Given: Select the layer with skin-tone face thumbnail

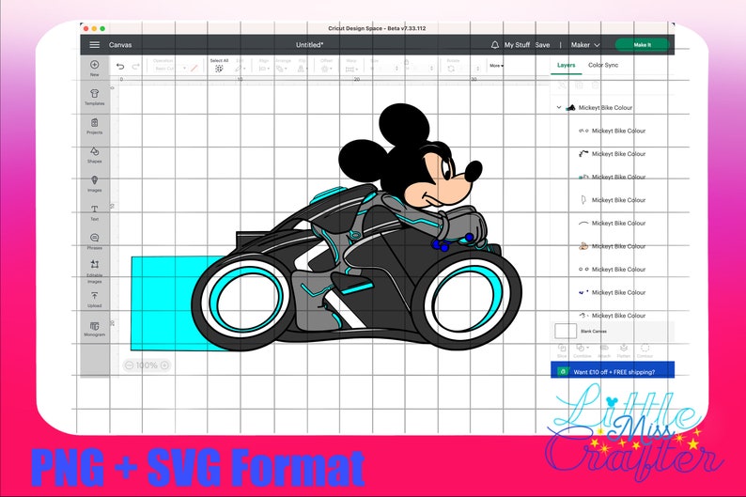Looking at the screenshot, I should click(613, 246).
